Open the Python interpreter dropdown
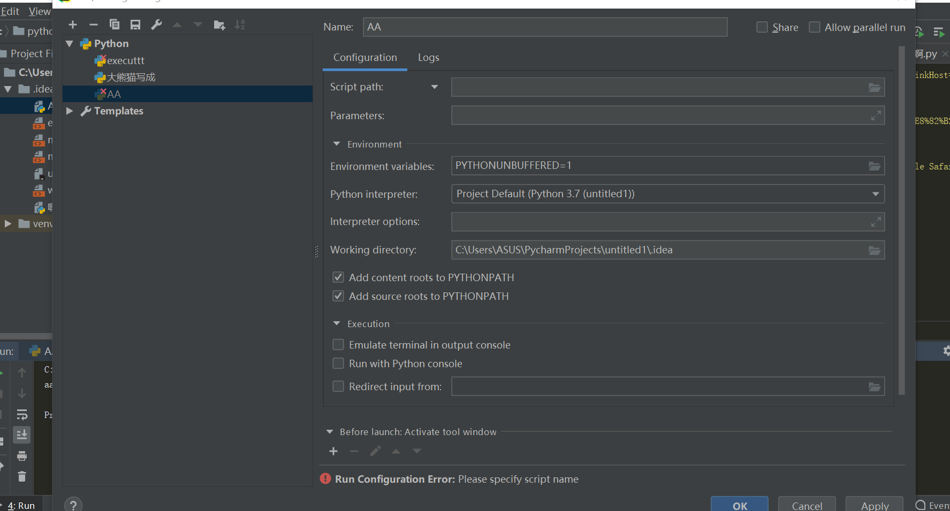This screenshot has width=950, height=511. coord(876,193)
